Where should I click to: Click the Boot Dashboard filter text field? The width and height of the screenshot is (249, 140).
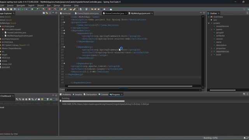click(29, 103)
